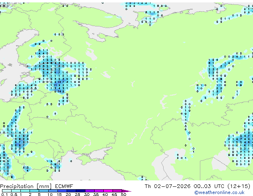This screenshot has width=253, height=196.
Task: Pick the 35–40 mm magenta legend swatch
Action: [99, 191]
